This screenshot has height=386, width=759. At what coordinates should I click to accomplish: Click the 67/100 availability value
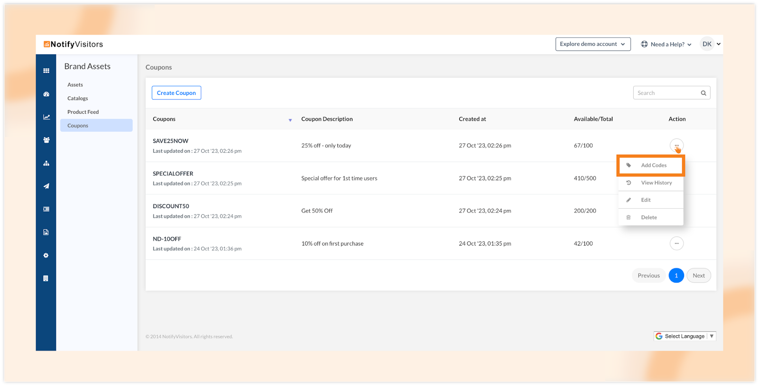(x=583, y=146)
